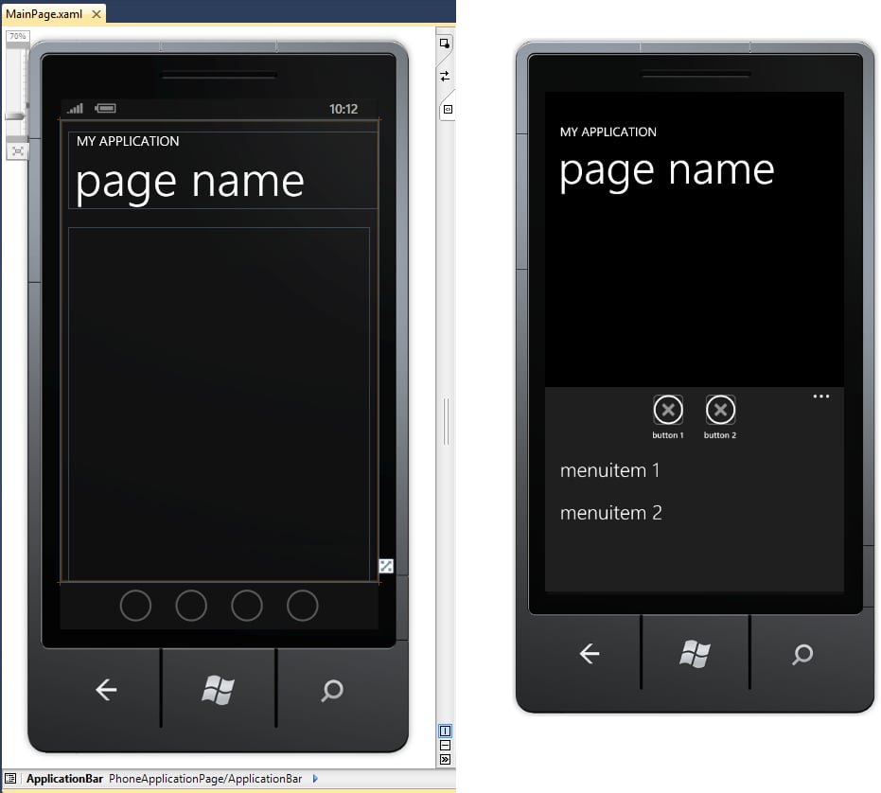The image size is (881, 793).
Task: Choose menuitem 2 in emulator
Action: pos(610,513)
